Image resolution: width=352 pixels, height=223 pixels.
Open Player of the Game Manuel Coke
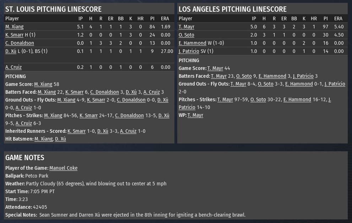coord(63,168)
